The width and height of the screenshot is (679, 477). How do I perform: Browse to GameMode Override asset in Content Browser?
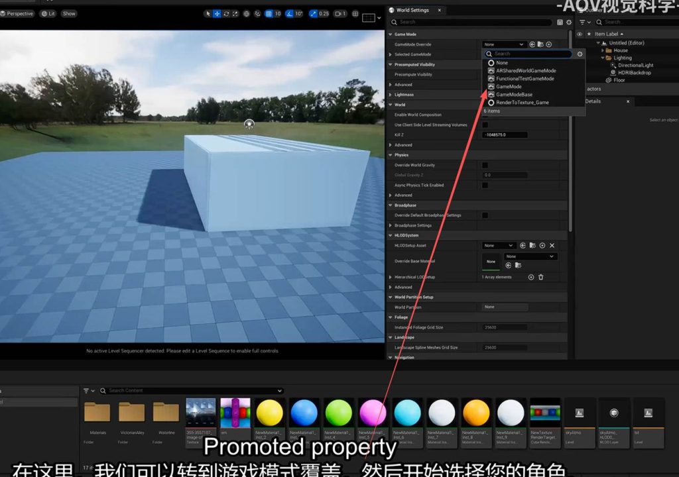(540, 44)
